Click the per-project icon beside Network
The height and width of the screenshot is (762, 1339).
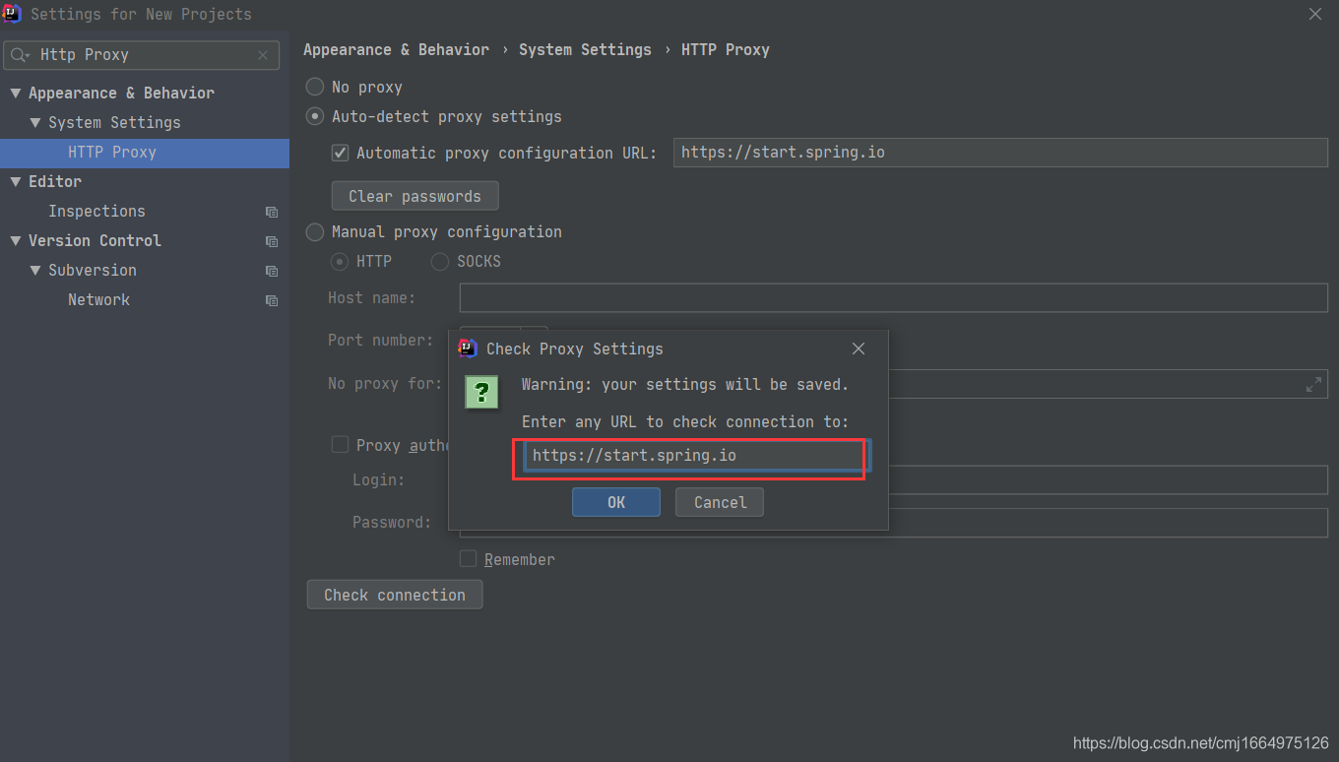(272, 300)
